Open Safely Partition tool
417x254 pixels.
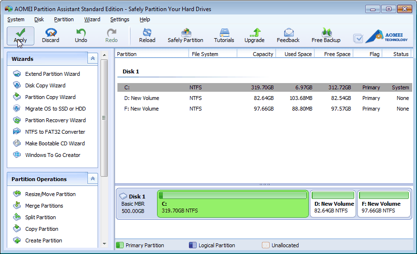coord(186,36)
